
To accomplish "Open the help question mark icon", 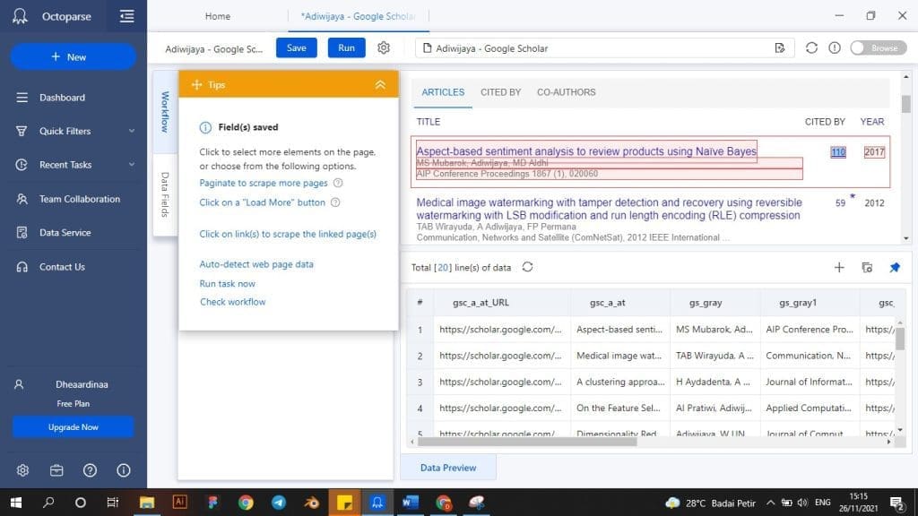I will point(90,470).
